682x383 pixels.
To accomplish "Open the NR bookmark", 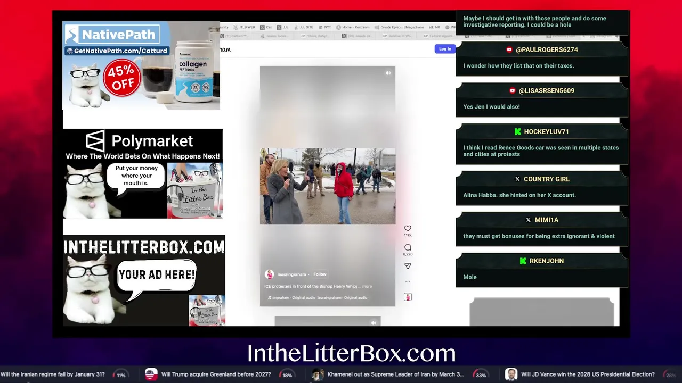I will pos(434,27).
